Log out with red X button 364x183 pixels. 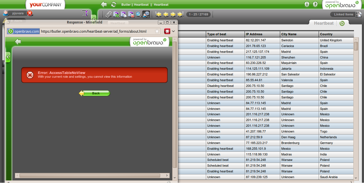[x=30, y=13]
